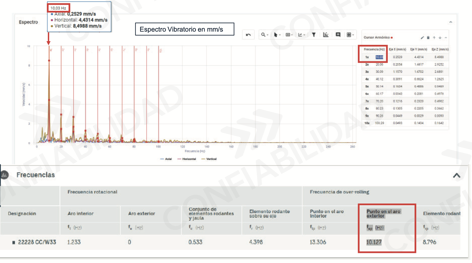This screenshot has width=472, height=263.
Task: Move Cursor Armónico up with arrow icon
Action: tap(434, 38)
